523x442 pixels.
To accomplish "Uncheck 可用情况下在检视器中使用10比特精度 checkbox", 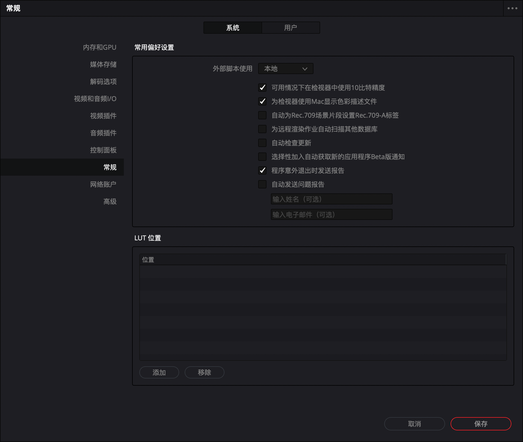I will pyautogui.click(x=262, y=88).
